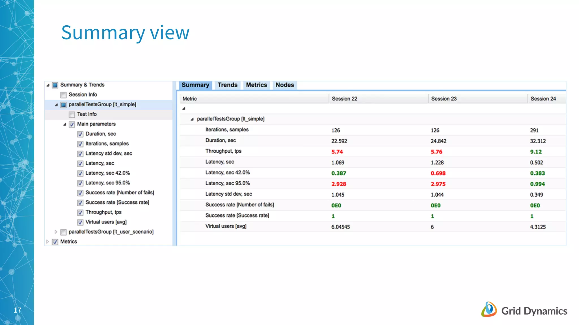This screenshot has width=579, height=325.
Task: Select the Test Info tree item
Action: [87, 114]
